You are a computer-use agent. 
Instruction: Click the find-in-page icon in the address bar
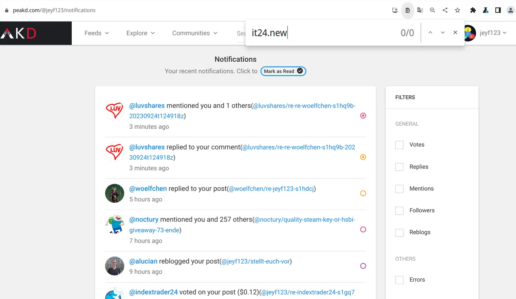point(408,10)
